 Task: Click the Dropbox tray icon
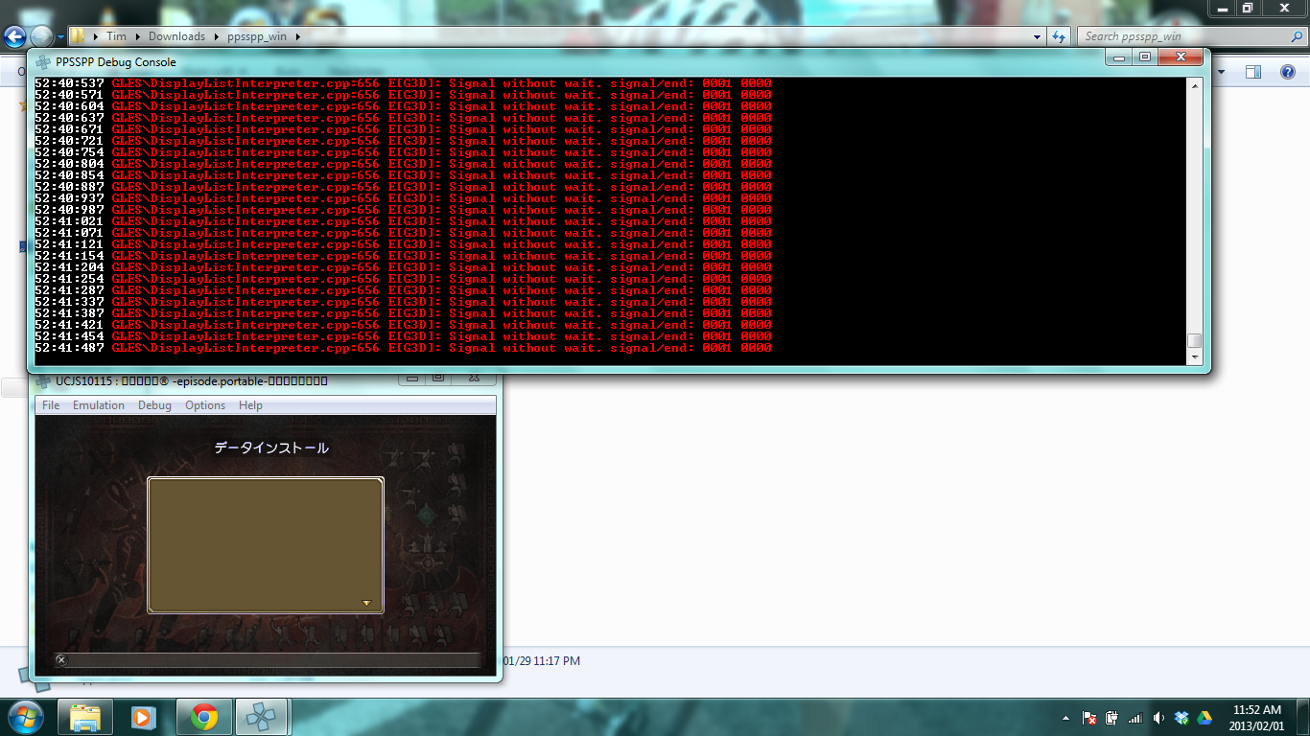(1181, 718)
